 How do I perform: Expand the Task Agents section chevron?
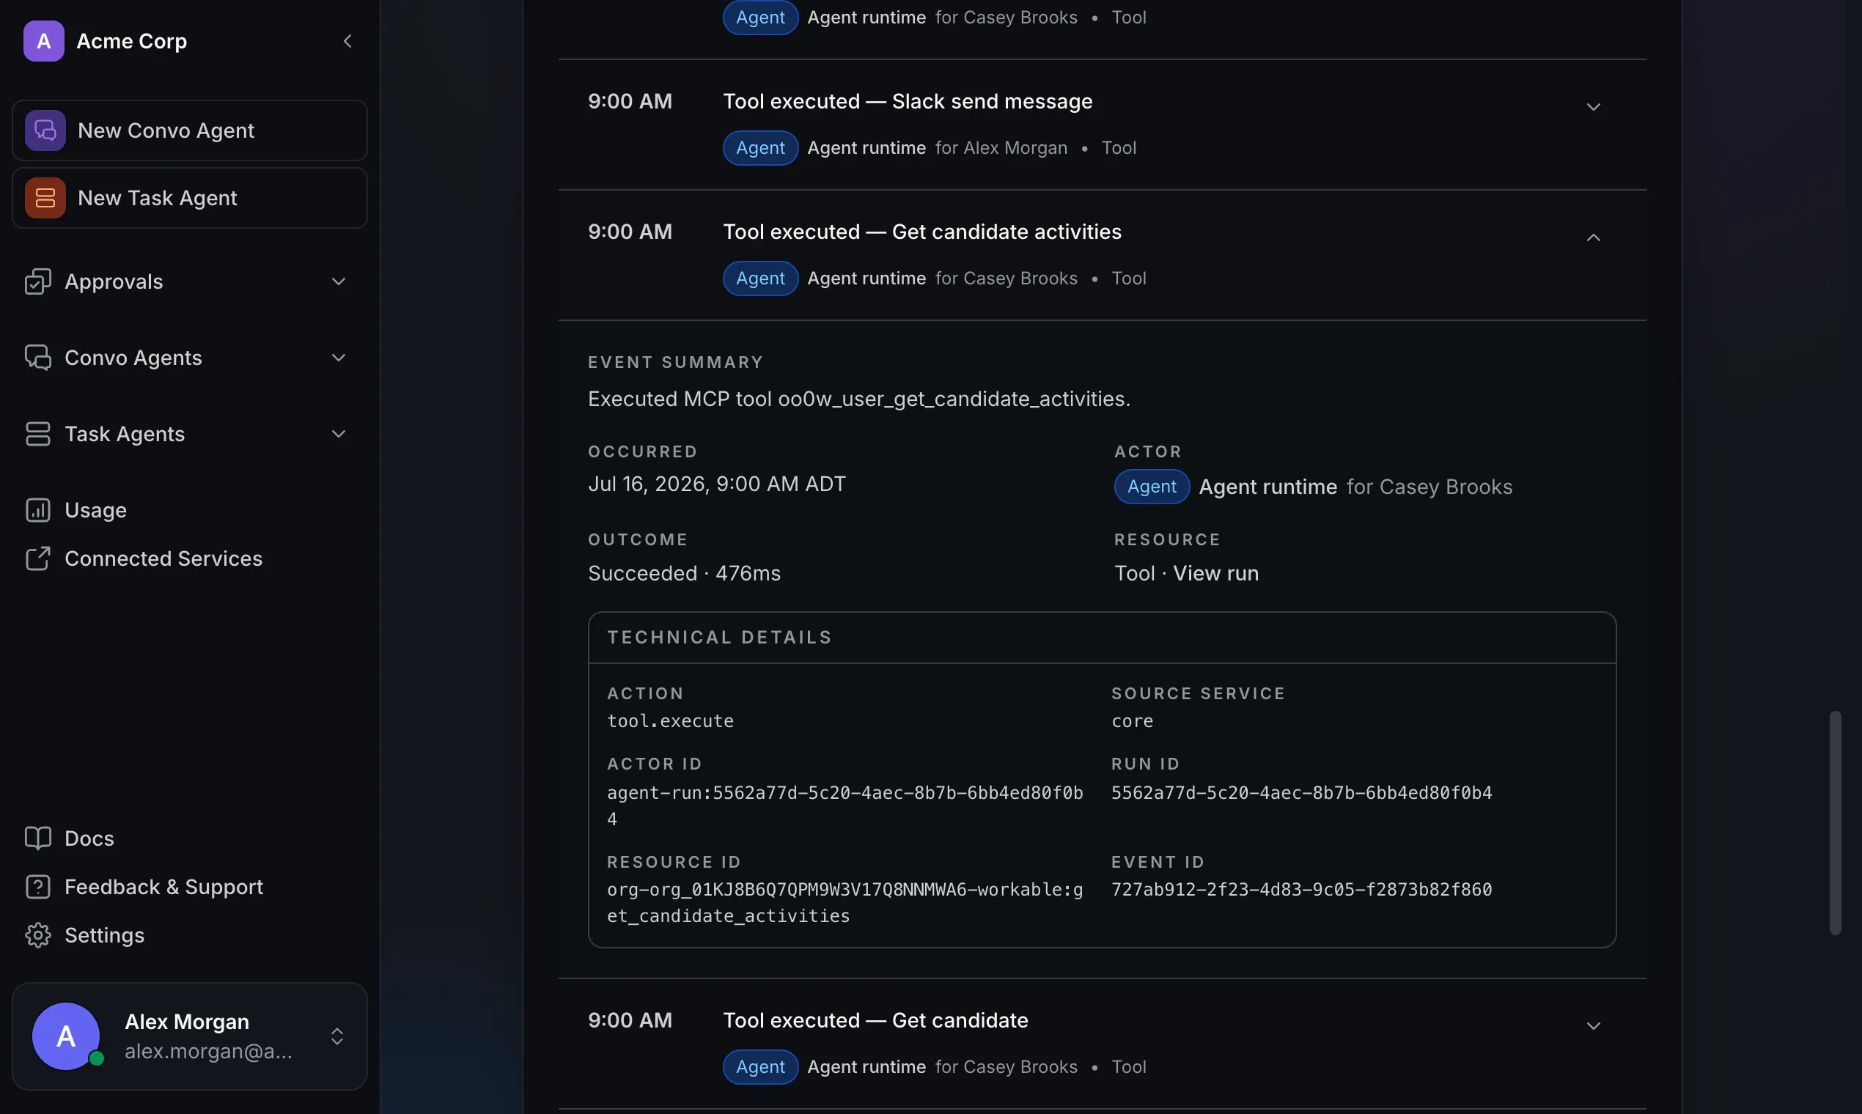tap(339, 434)
